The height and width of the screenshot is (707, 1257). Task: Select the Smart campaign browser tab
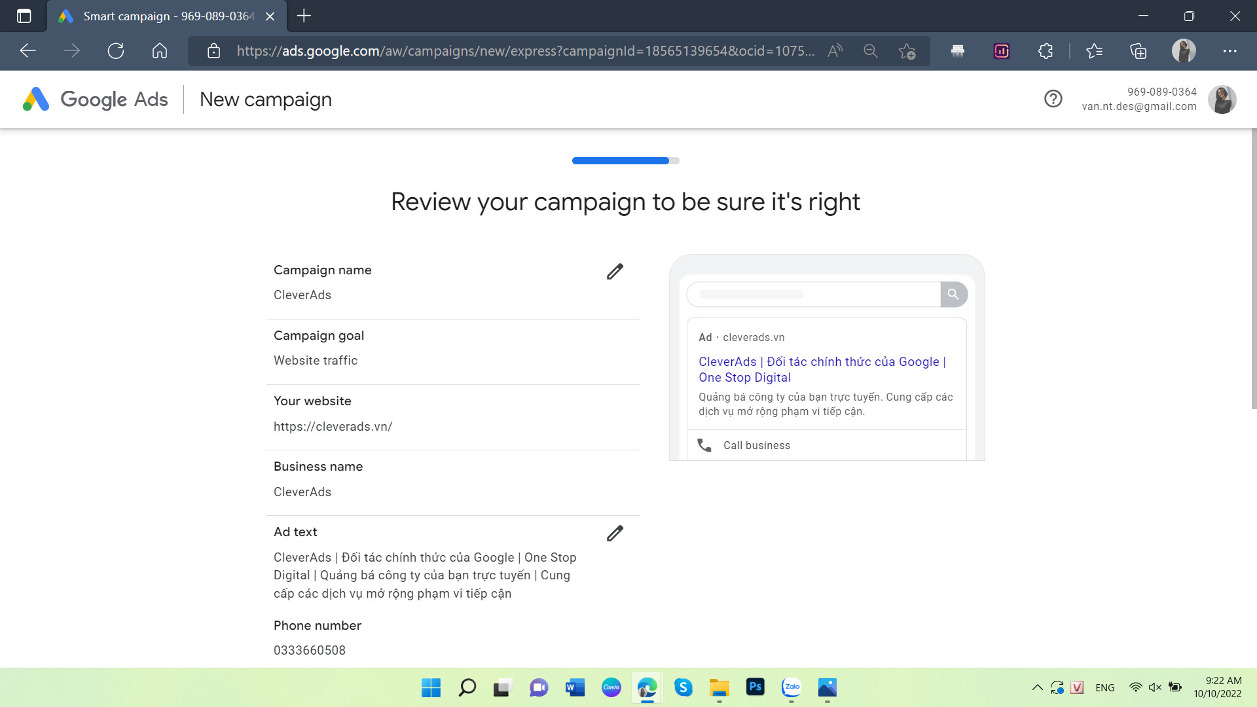pyautogui.click(x=167, y=16)
